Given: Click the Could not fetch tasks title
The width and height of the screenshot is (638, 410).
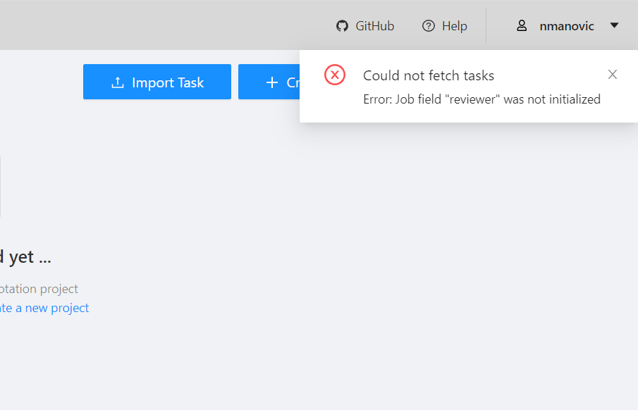Looking at the screenshot, I should (428, 75).
